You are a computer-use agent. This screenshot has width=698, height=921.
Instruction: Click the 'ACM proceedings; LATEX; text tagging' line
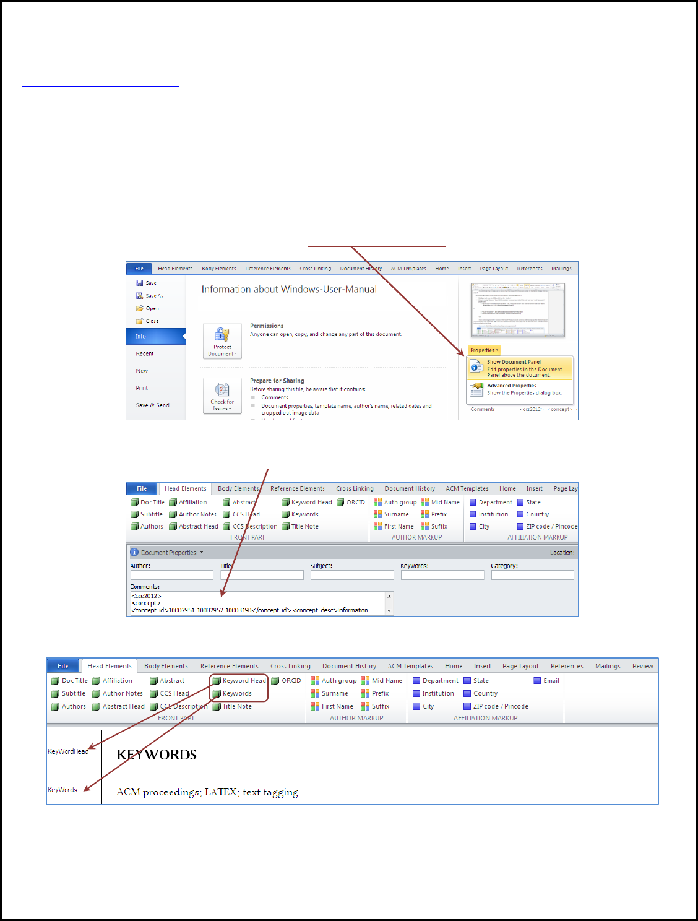(207, 792)
